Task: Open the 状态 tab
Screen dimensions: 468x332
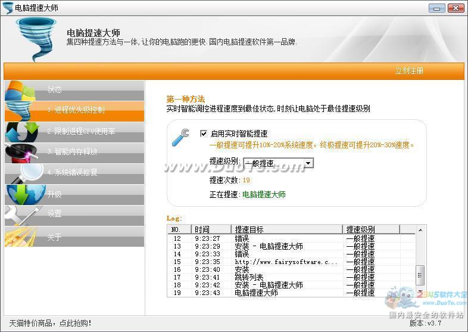Action: 74,90
